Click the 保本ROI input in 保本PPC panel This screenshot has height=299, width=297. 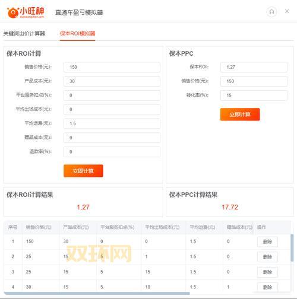254,67
